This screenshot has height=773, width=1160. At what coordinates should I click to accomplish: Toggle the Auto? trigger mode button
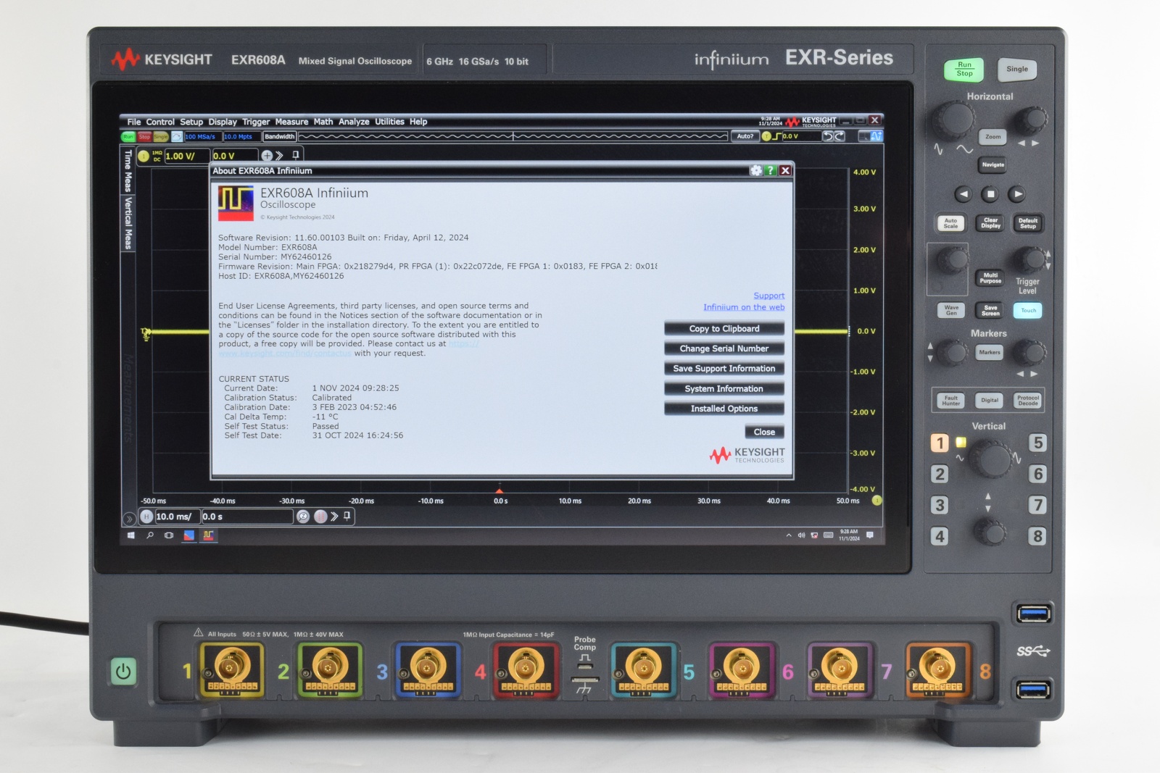(745, 136)
